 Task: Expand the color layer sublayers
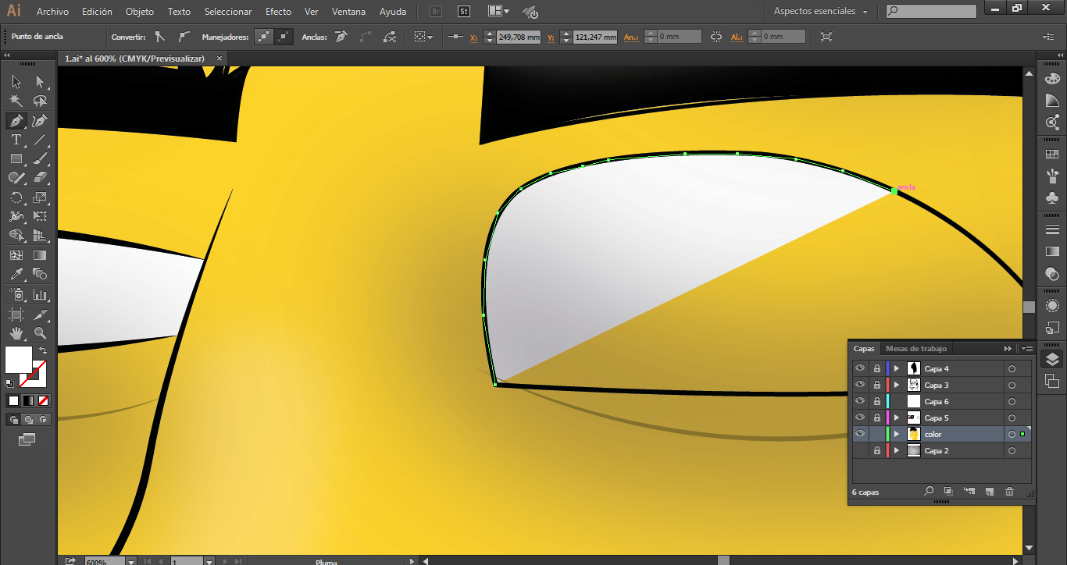[x=897, y=435]
